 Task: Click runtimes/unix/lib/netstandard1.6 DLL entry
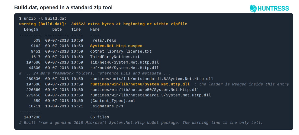point(152,79)
